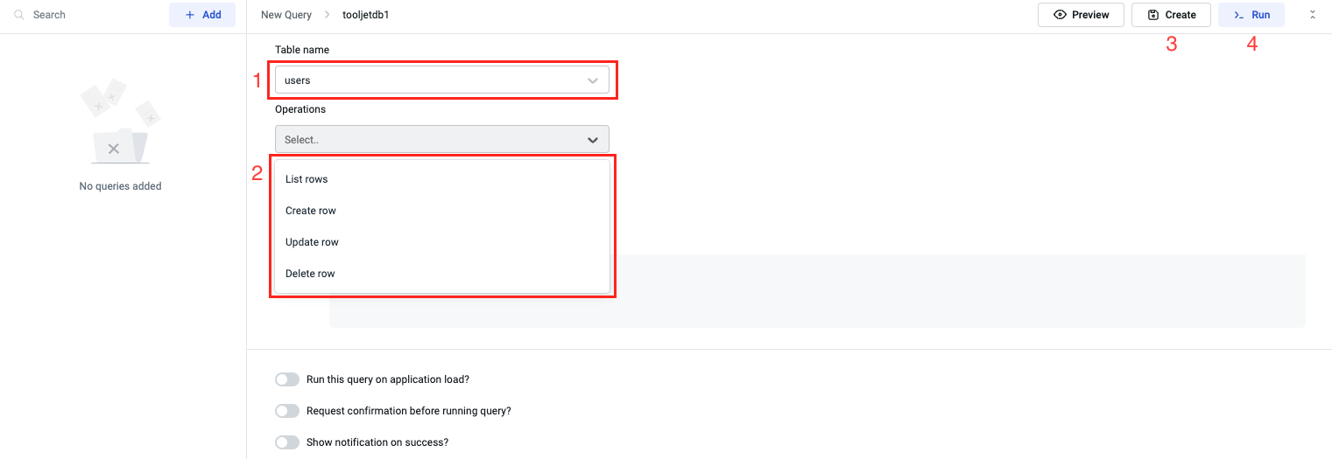
Task: Click the Preview button
Action: click(x=1081, y=15)
